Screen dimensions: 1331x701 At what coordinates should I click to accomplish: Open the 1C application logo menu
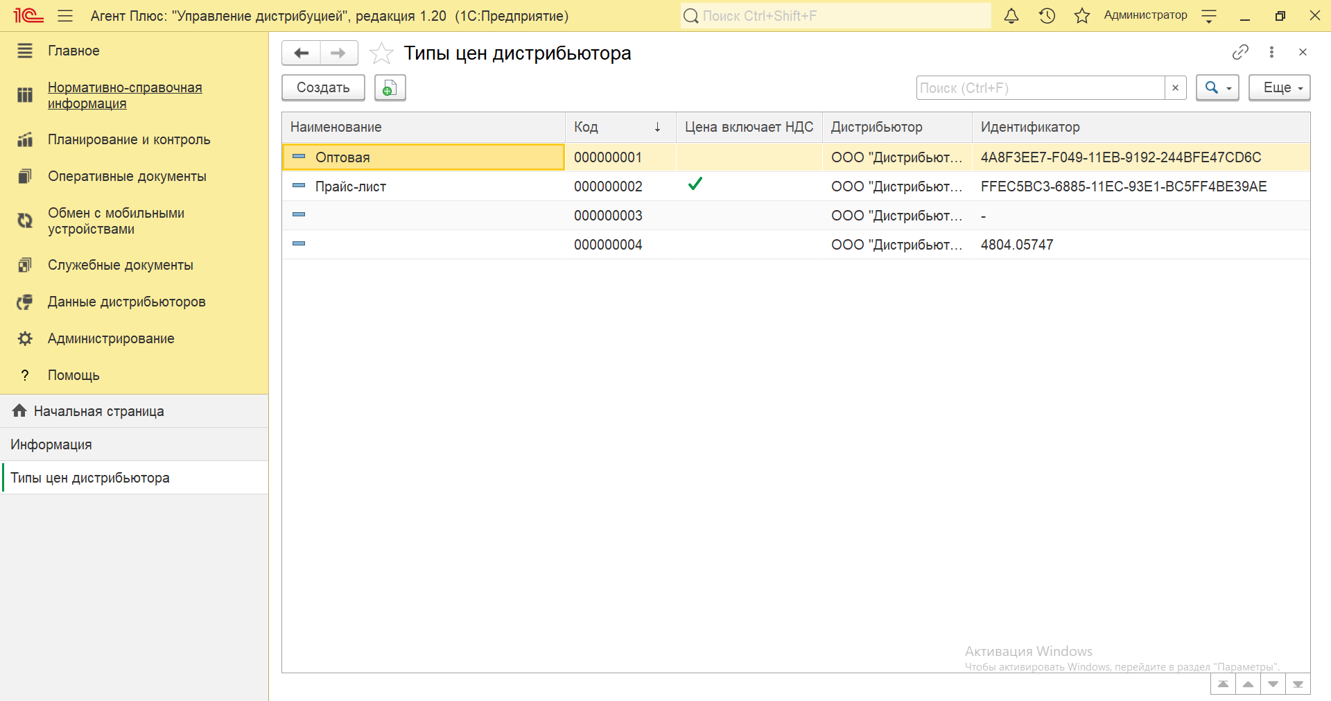coord(28,15)
